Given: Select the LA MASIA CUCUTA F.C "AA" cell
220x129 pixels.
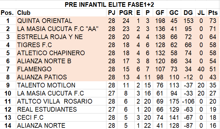Looking at the screenshot, I should click(x=61, y=29).
